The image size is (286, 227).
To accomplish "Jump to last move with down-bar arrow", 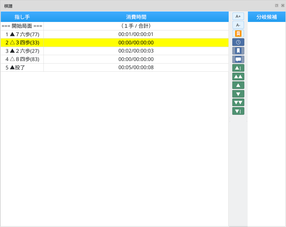I will (238, 111).
